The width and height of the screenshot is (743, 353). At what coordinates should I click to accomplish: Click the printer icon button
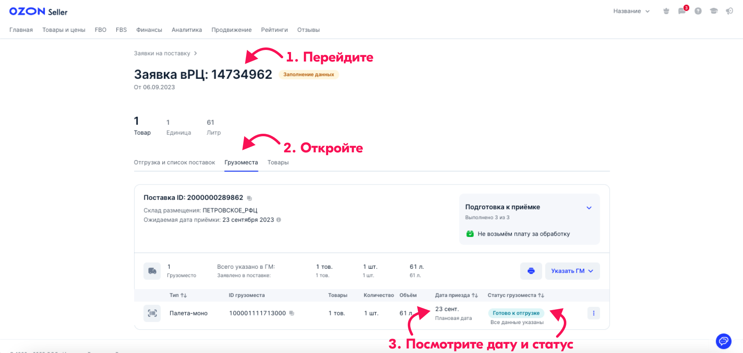click(531, 271)
